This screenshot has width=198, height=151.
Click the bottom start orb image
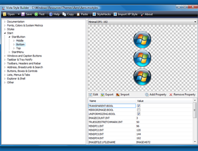(142, 76)
